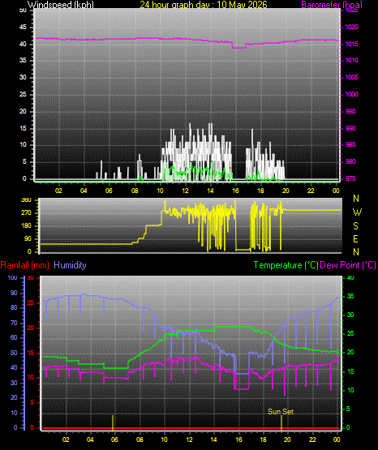This screenshot has width=378, height=450.
Task: Click the '12' hour label under the windspeed chart
Action: (185, 191)
